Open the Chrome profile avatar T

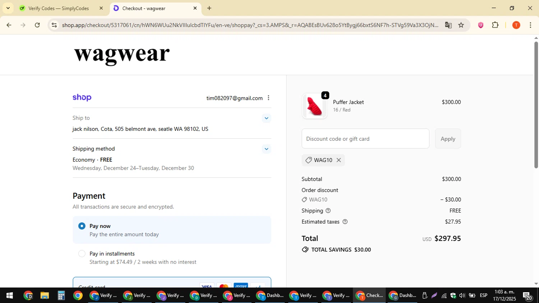516,25
